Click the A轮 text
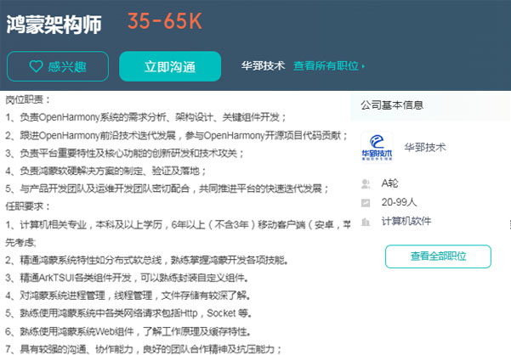This screenshot has width=511, height=355. click(389, 183)
